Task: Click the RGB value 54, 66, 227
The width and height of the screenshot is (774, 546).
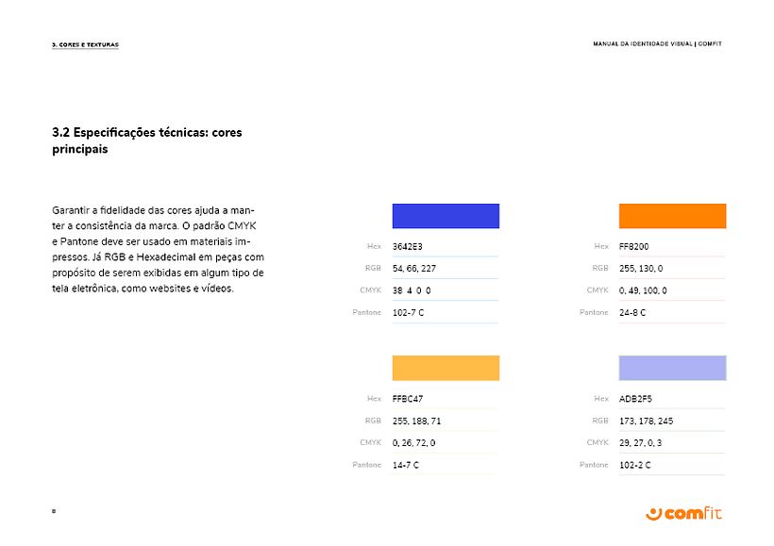Action: coord(414,269)
